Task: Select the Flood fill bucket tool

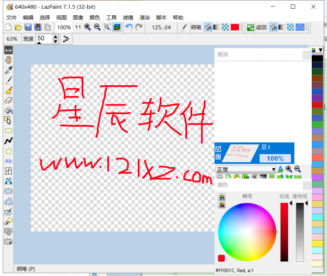Action: [8, 110]
